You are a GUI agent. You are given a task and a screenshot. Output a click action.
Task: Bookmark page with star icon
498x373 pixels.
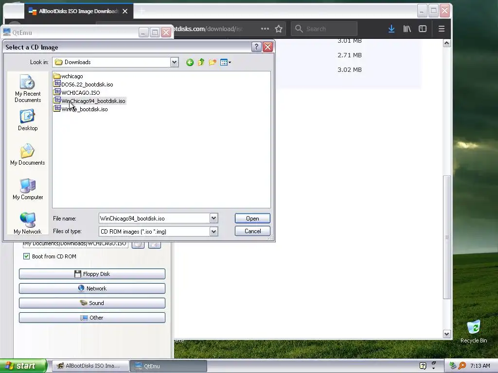point(279,29)
